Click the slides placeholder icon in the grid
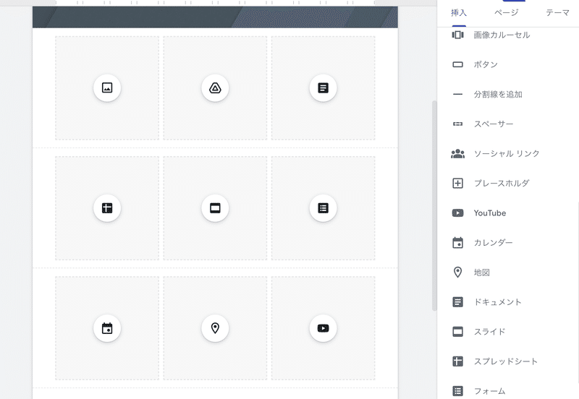Screen dimensions: 579x399 click(215, 208)
